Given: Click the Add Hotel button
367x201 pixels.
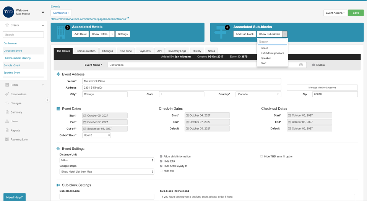Looking at the screenshot, I should [x=80, y=34].
